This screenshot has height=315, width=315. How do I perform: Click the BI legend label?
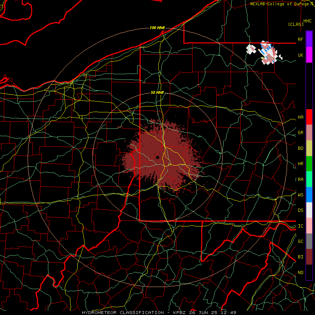[x=300, y=257]
